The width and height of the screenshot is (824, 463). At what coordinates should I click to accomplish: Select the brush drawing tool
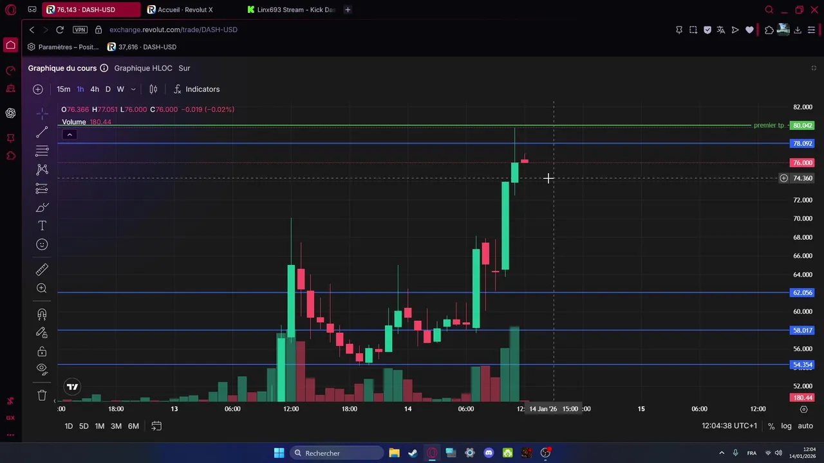42,207
